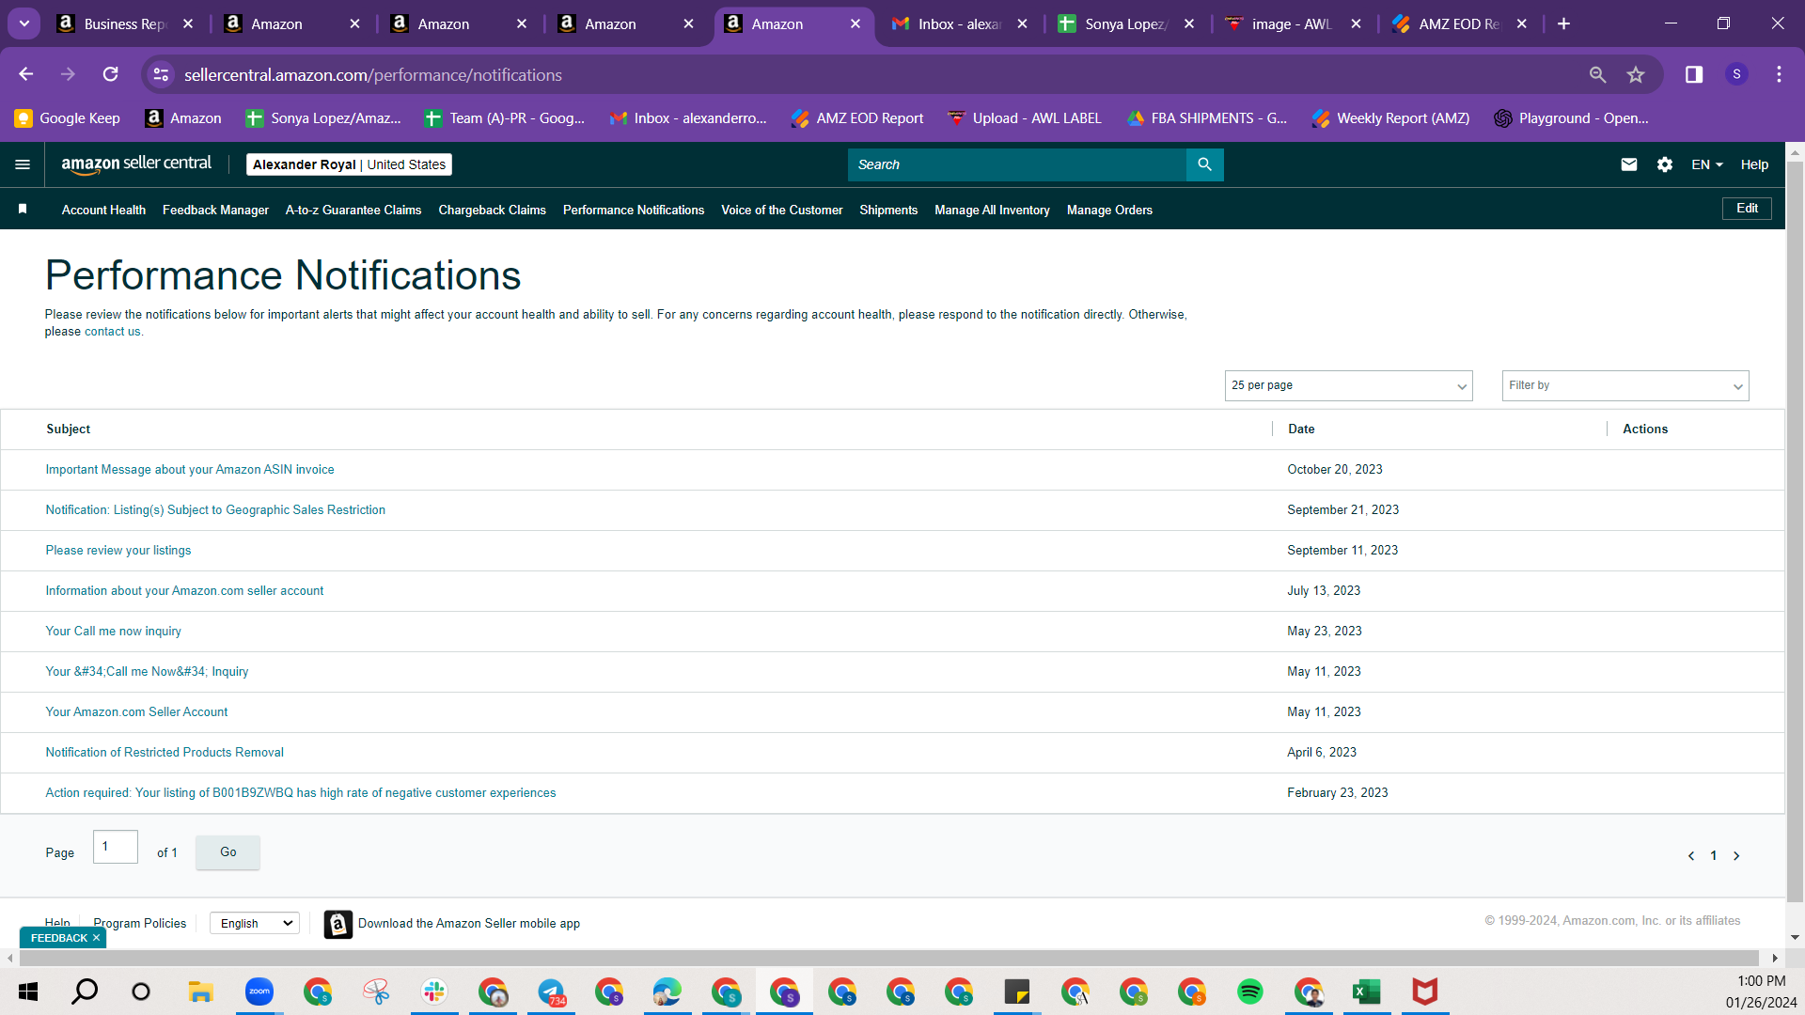Screen dimensions: 1805x1015
Task: Open the Geographic Sales Restriction notification
Action: (x=215, y=510)
